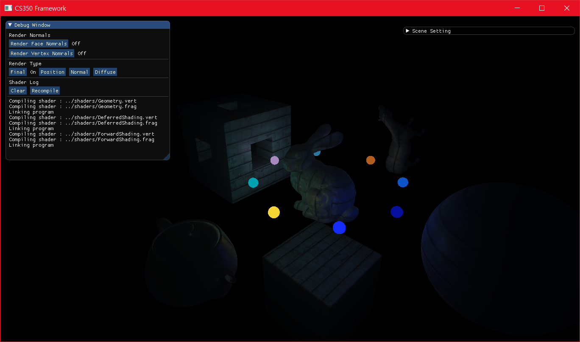Viewport: 580px width, 342px height.
Task: Select Final render type
Action: [18, 72]
